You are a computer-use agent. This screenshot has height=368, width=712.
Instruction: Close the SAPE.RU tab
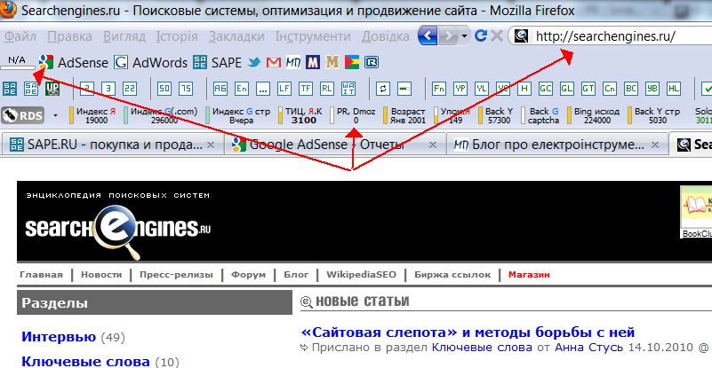pos(211,145)
